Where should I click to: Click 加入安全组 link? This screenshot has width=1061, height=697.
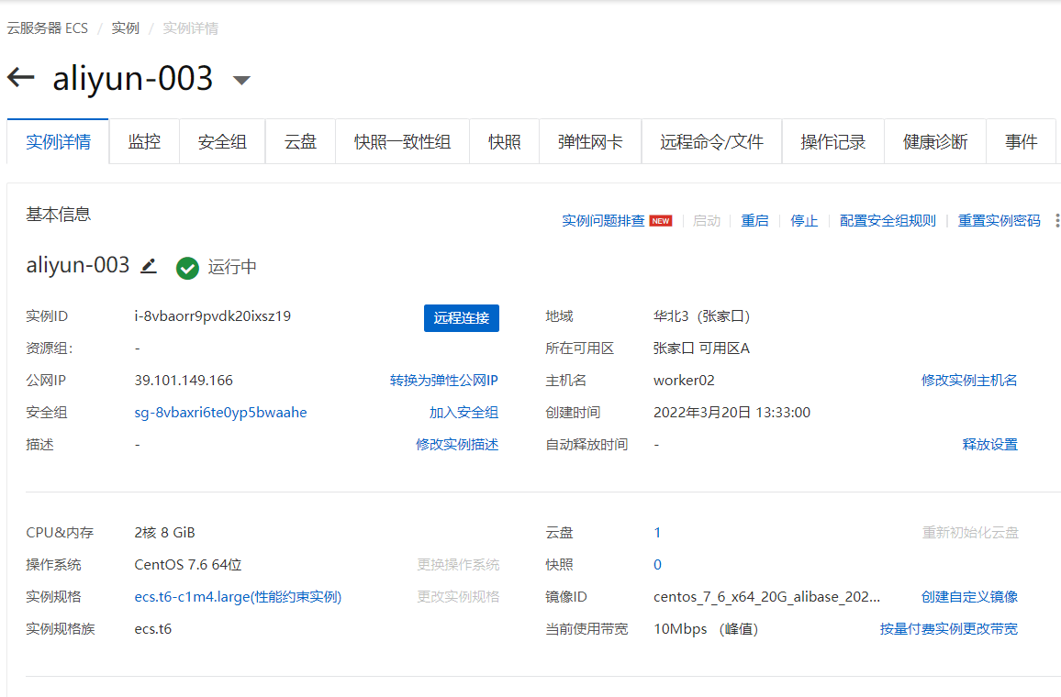pos(463,413)
